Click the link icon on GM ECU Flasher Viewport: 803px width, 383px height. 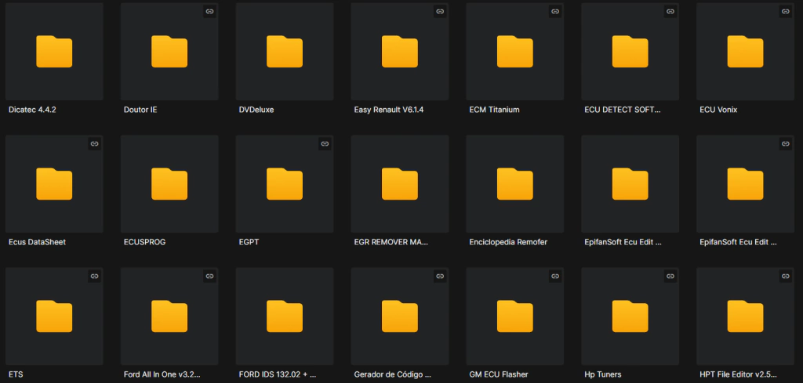(x=555, y=276)
